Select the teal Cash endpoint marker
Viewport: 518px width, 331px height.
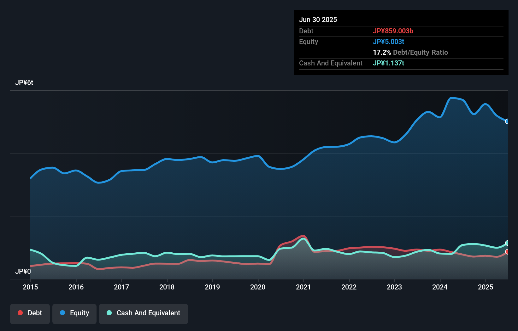pyautogui.click(x=507, y=243)
